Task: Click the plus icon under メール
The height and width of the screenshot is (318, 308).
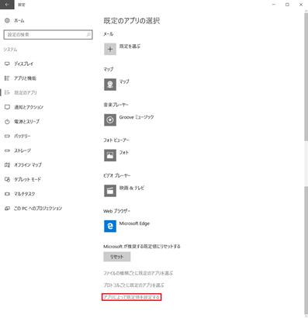Action: (x=110, y=49)
